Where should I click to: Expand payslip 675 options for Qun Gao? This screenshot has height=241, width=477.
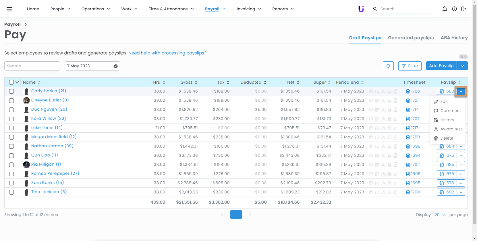click(461, 156)
